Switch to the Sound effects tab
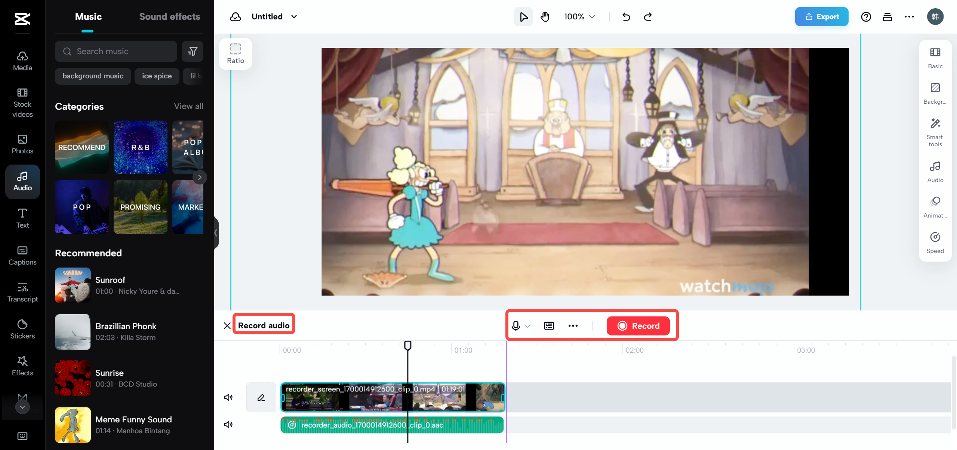This screenshot has width=957, height=450. [170, 16]
